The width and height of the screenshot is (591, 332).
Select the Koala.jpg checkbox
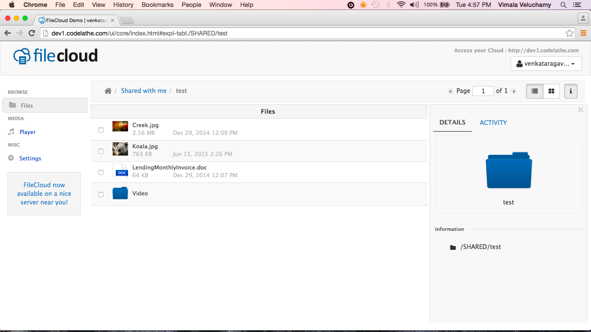(101, 151)
